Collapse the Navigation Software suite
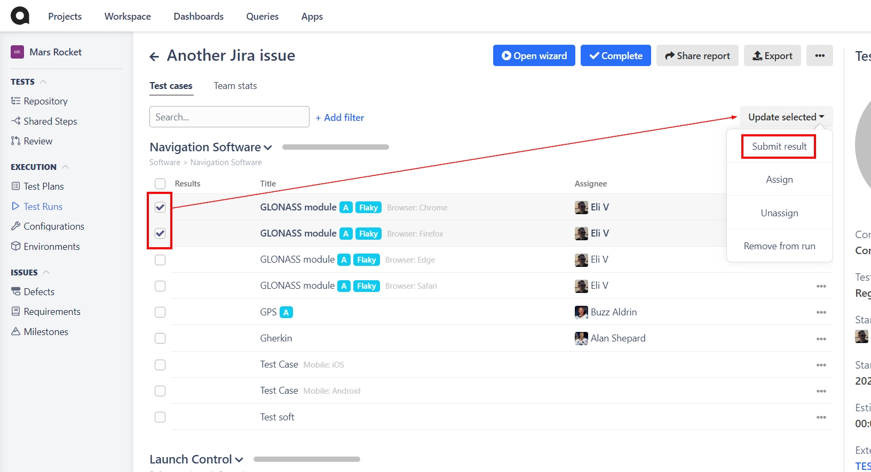The width and height of the screenshot is (871, 472). tap(268, 148)
